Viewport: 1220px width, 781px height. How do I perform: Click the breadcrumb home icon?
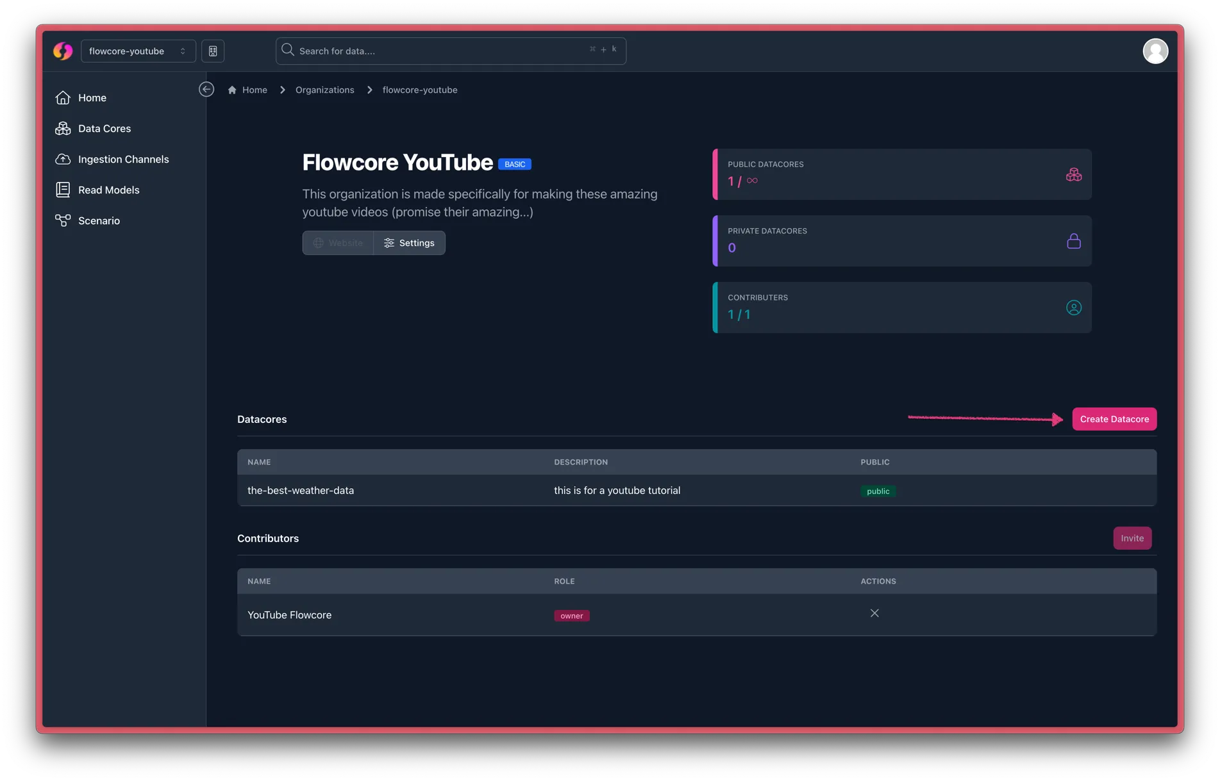232,90
